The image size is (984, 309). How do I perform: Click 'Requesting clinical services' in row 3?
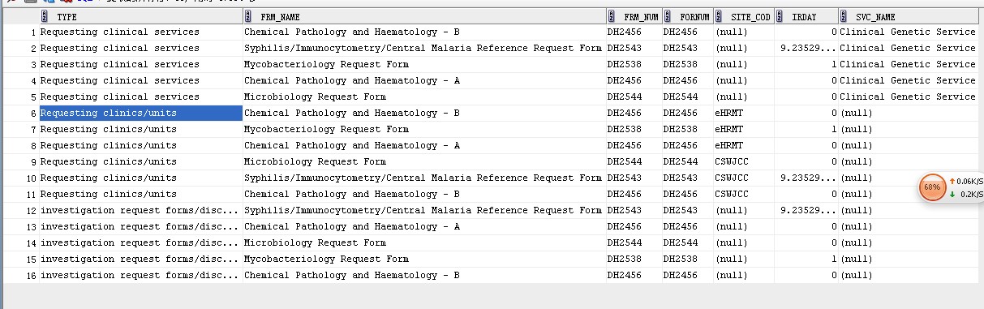(119, 65)
